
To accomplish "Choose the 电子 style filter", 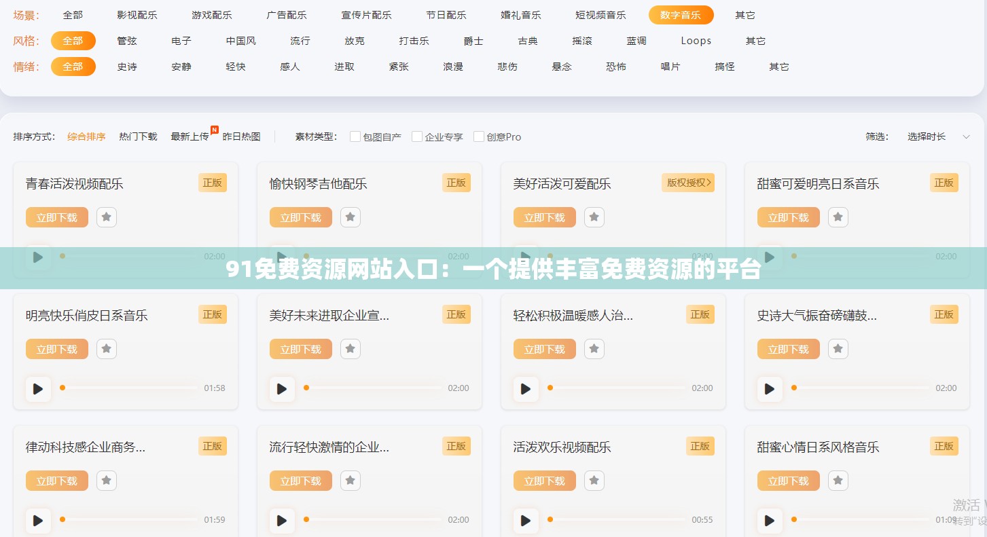I will (181, 41).
